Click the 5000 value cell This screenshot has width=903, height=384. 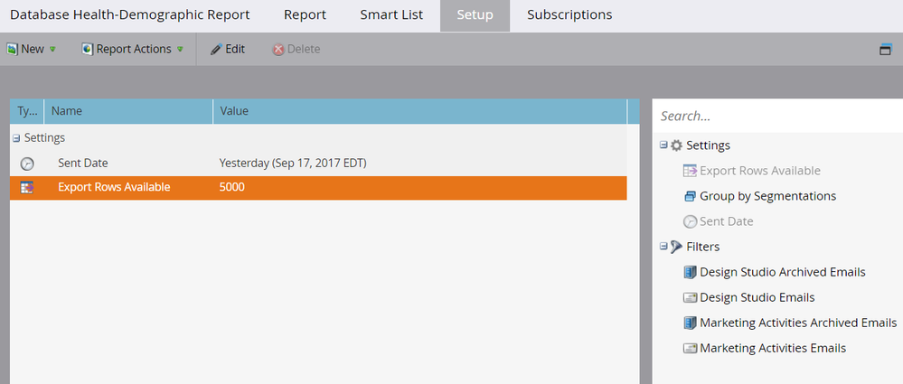coord(232,187)
